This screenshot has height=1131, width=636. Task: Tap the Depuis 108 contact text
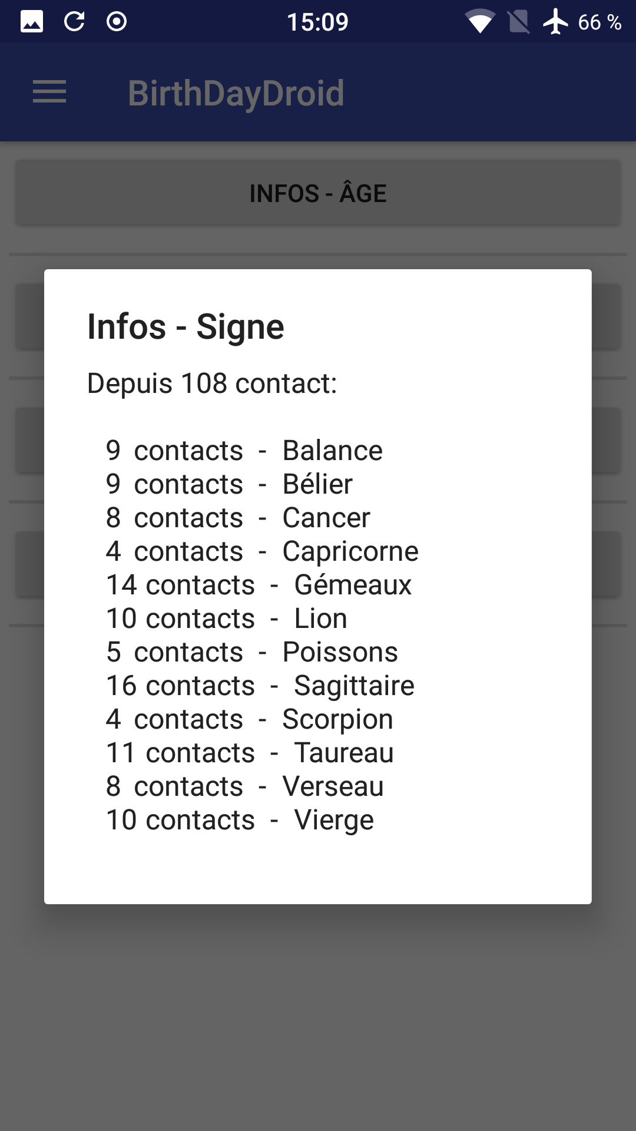[212, 383]
